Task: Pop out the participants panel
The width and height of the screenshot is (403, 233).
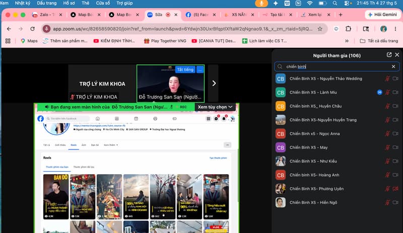Action: point(389,55)
